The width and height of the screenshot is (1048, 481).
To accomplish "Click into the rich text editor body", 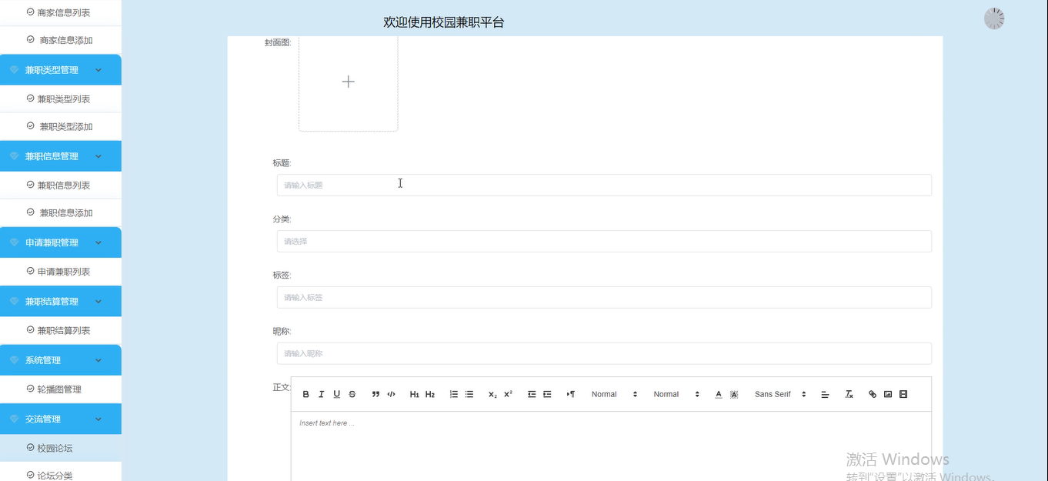I will coord(611,446).
